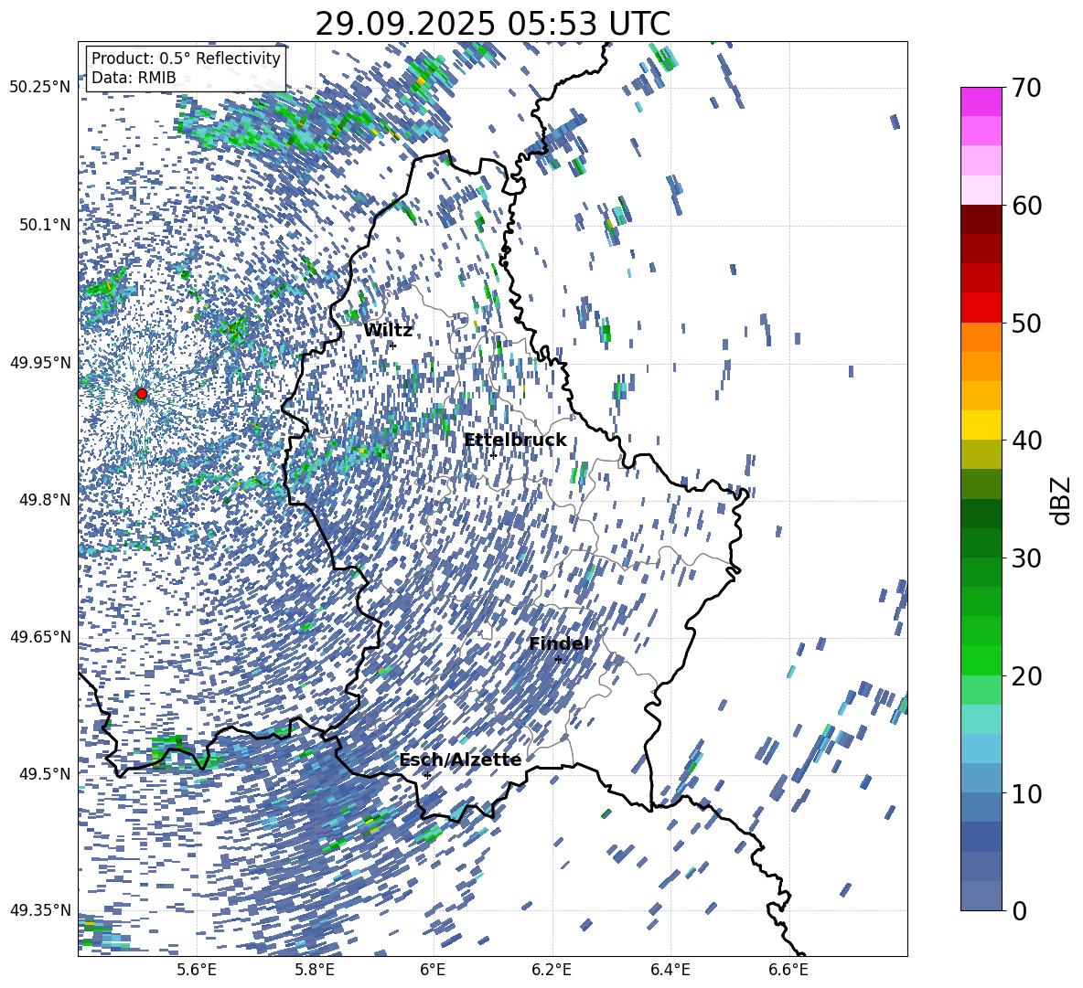Select the Findel city label
1083x988 pixels.
(559, 643)
